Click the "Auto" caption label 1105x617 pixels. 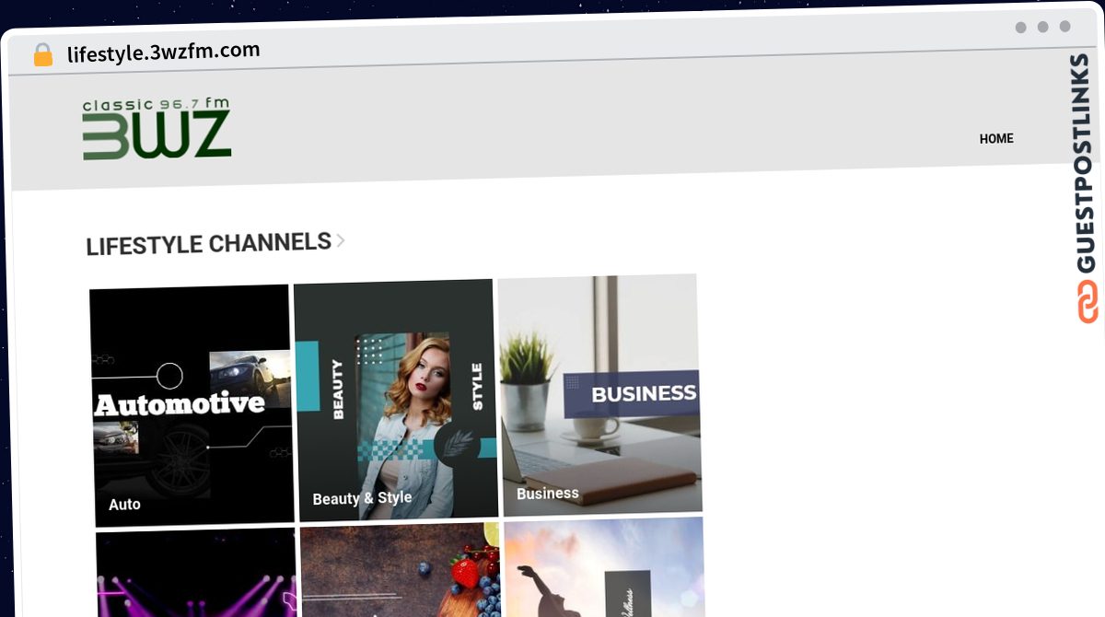tap(124, 505)
